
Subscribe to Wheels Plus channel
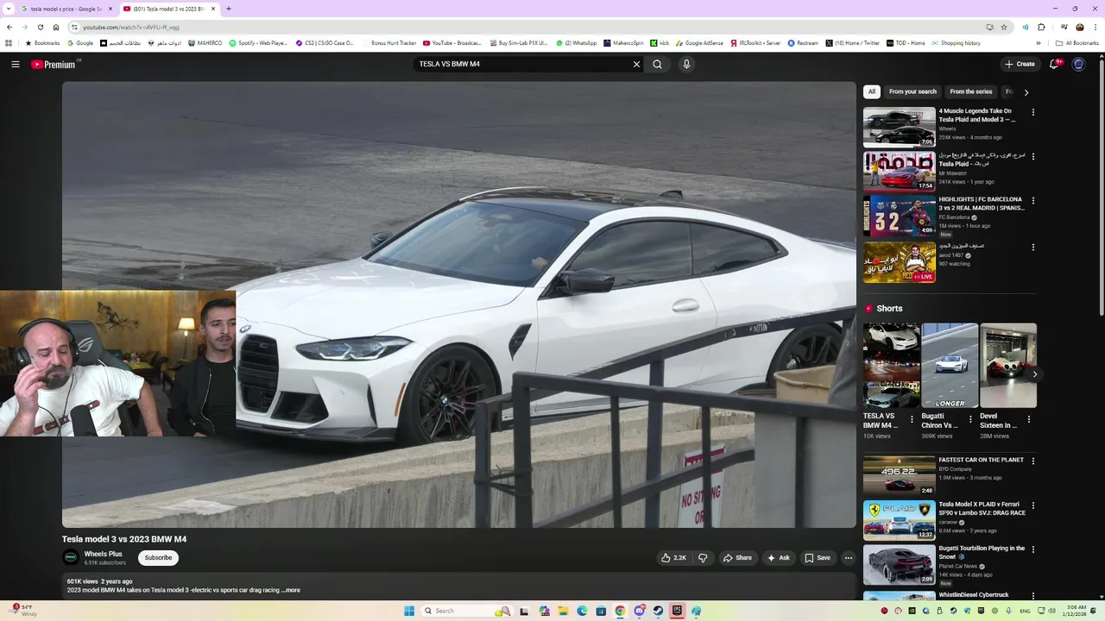click(x=158, y=558)
